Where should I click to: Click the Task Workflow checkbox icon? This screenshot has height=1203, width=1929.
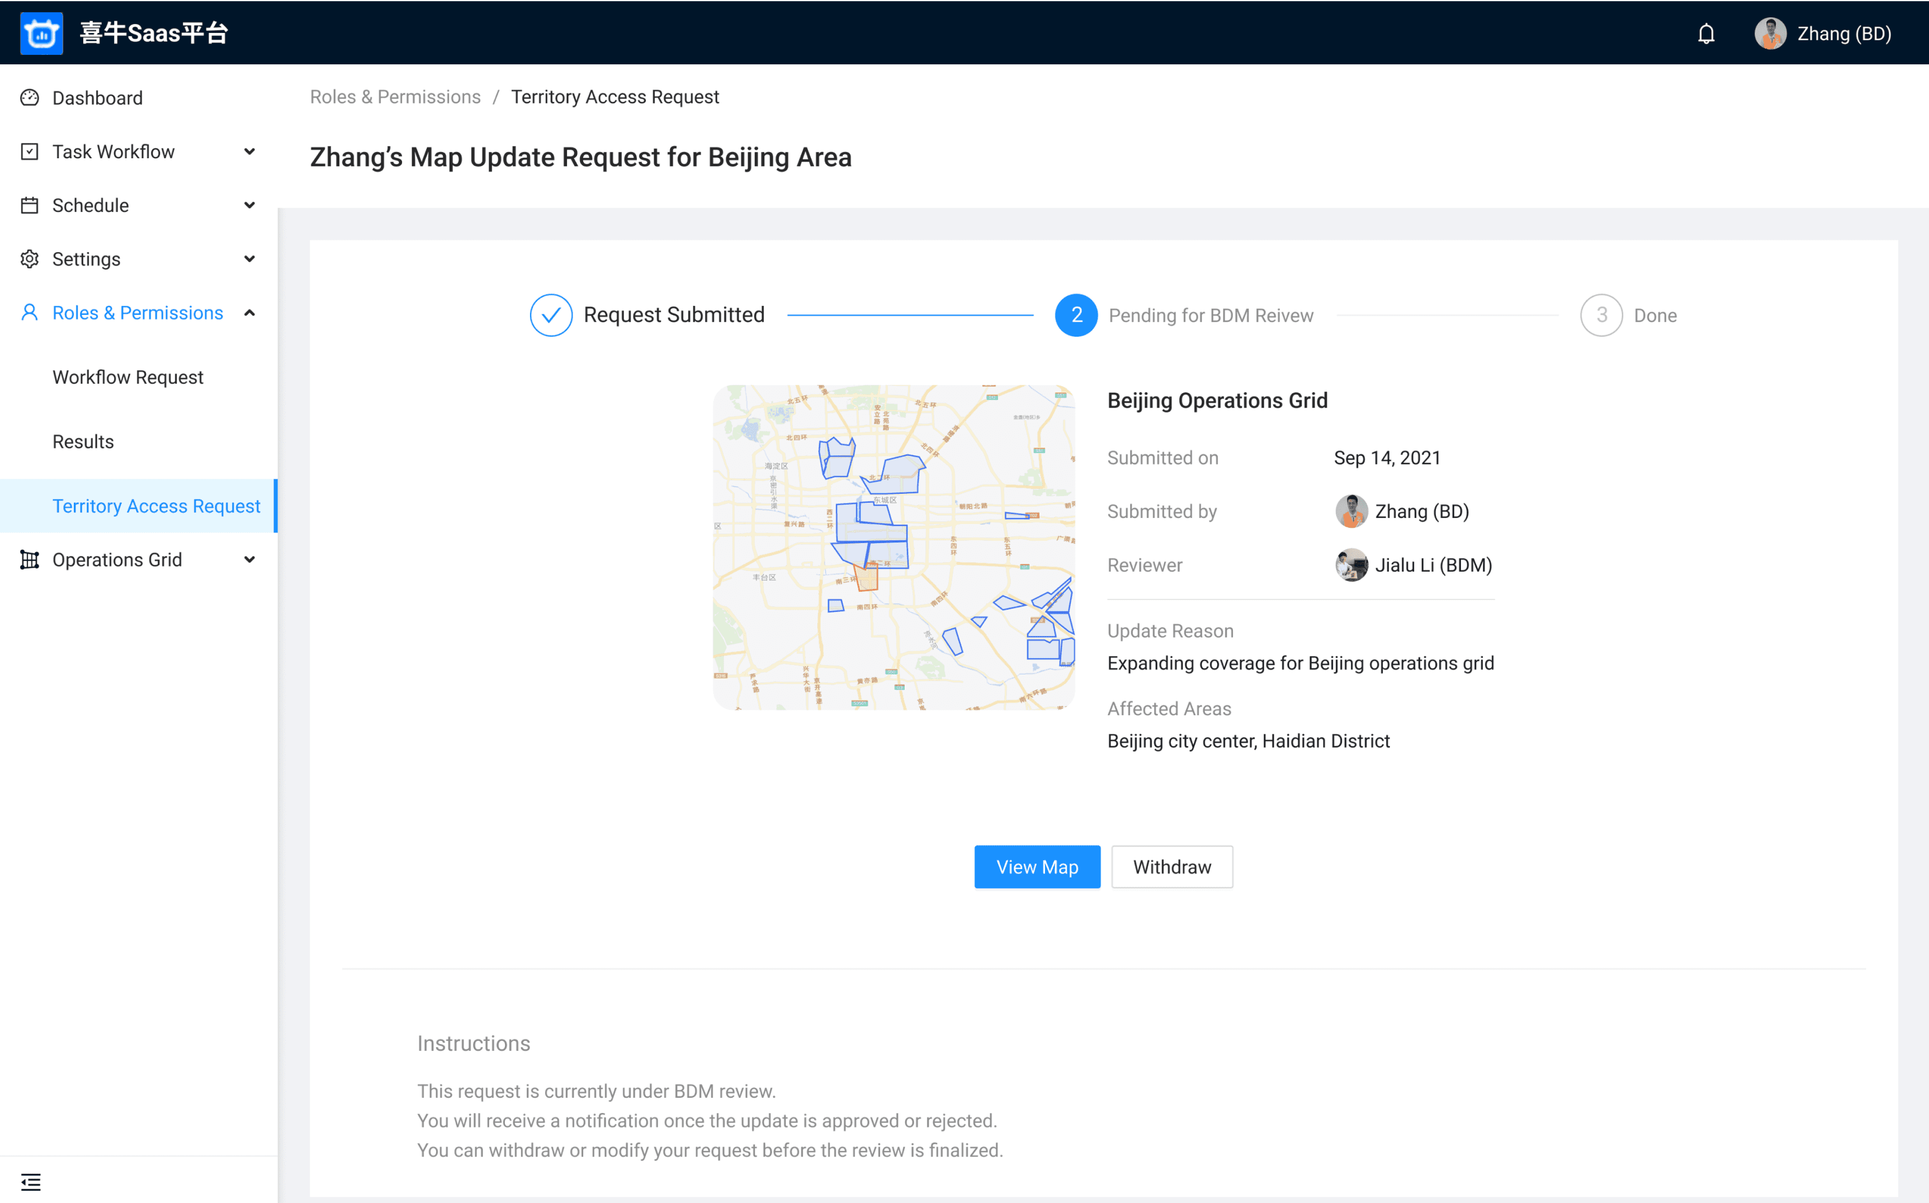pyautogui.click(x=30, y=151)
